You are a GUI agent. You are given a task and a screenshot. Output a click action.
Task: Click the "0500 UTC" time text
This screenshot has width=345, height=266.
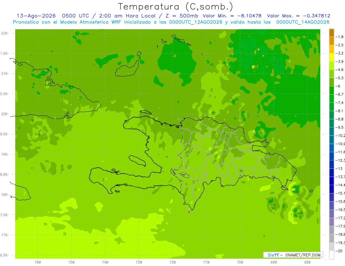pos(76,16)
